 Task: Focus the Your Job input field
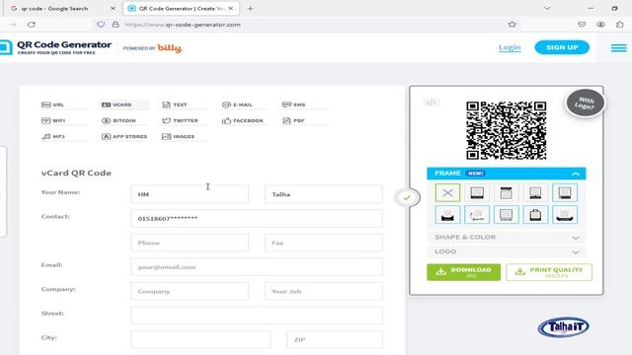(324, 291)
